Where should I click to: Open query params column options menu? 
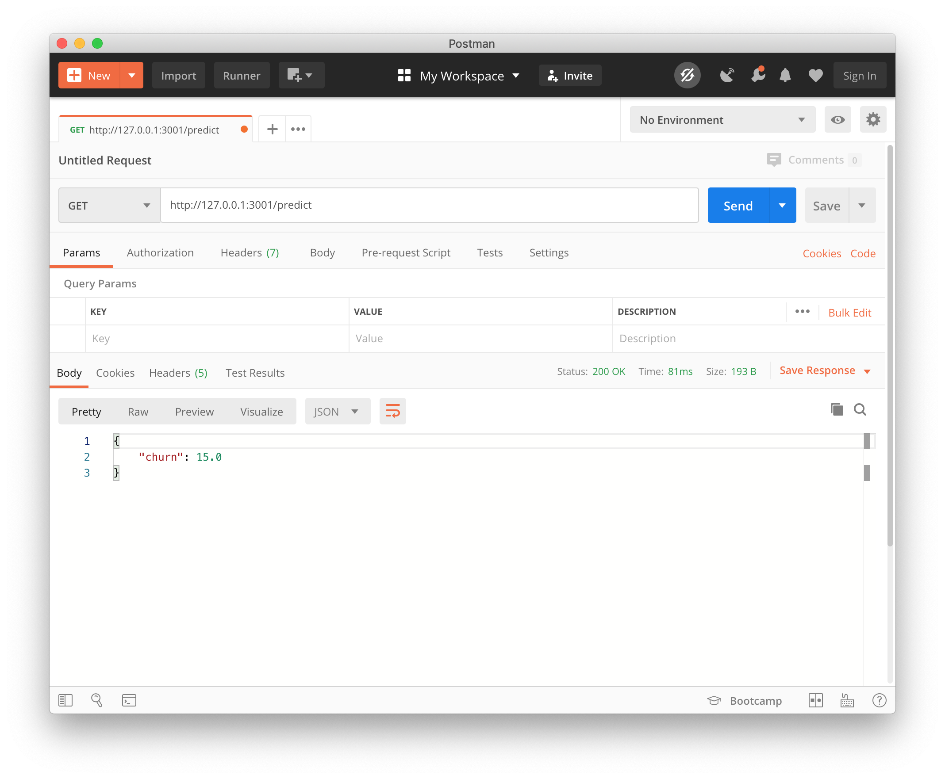click(x=802, y=311)
